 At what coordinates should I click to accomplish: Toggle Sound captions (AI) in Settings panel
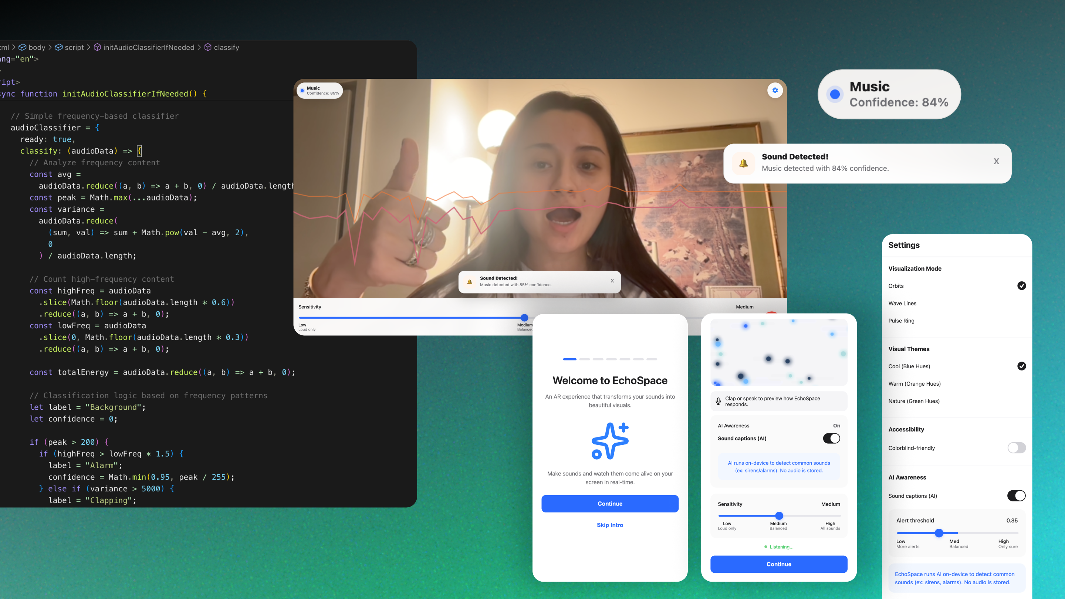click(x=1016, y=495)
